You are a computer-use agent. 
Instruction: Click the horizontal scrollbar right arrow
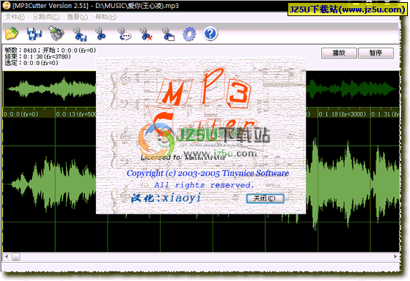pyautogui.click(x=395, y=257)
